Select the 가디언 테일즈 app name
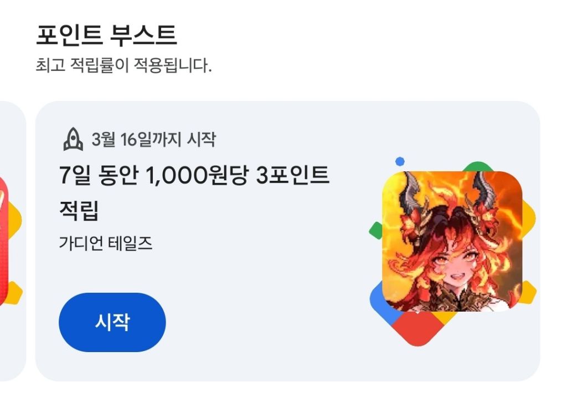Viewport: 567px width, 402px height. [x=105, y=243]
